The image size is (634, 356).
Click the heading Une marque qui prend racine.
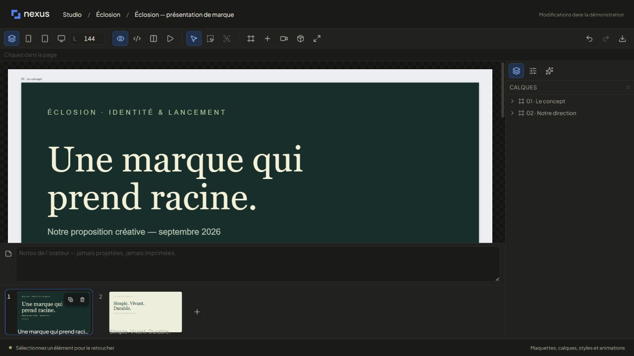175,178
